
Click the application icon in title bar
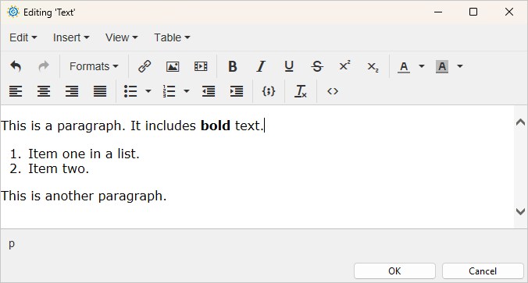click(13, 12)
